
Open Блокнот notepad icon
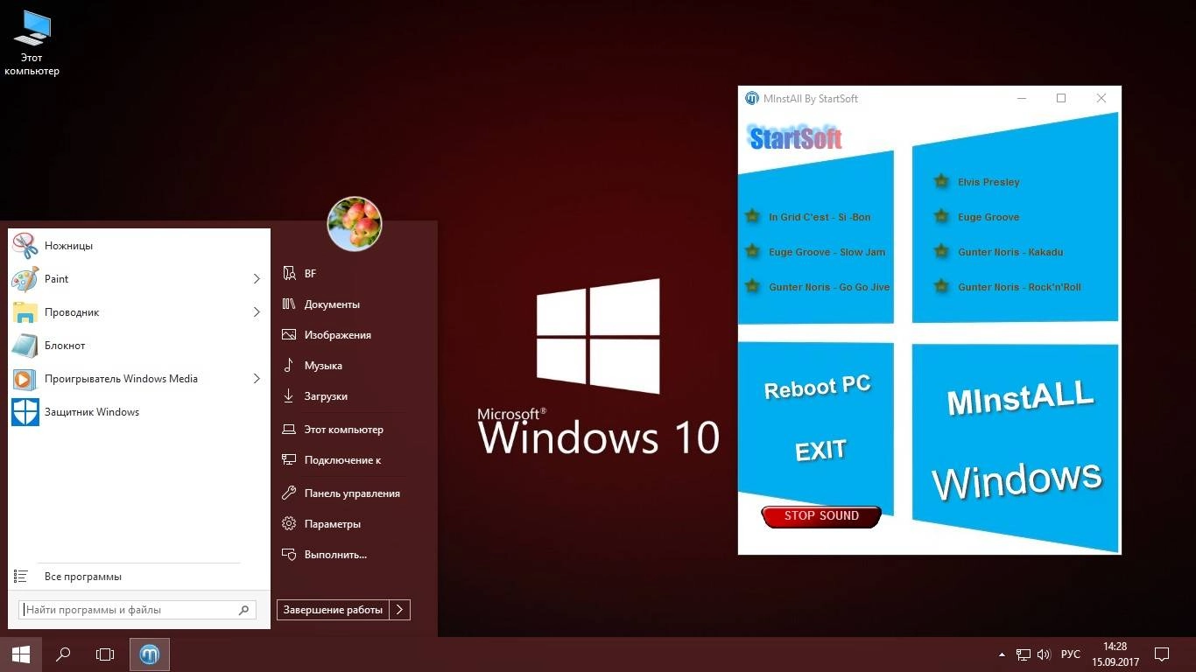25,346
